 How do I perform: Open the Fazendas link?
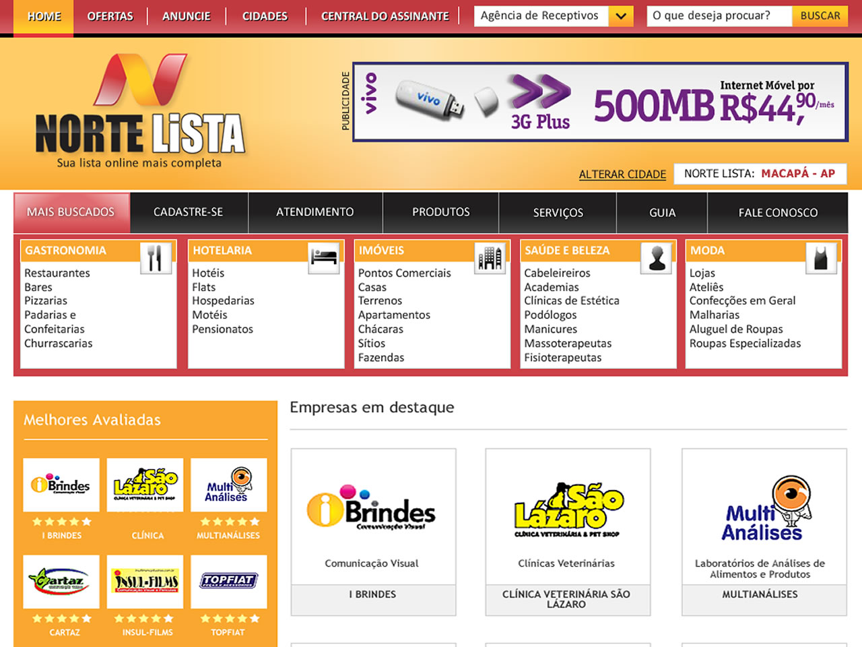tap(381, 357)
